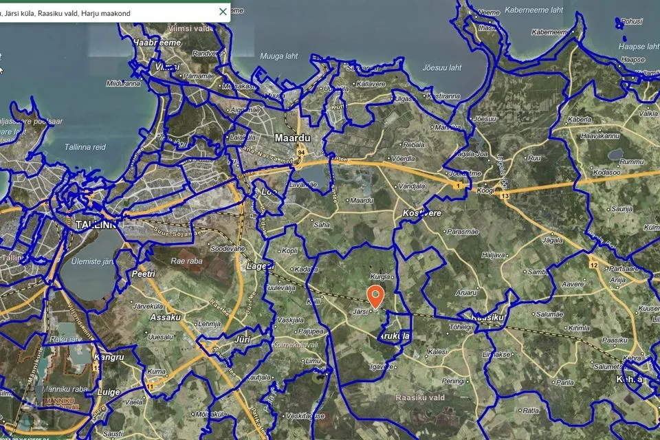Select the road 13 shield near Koogi

pyautogui.click(x=505, y=197)
